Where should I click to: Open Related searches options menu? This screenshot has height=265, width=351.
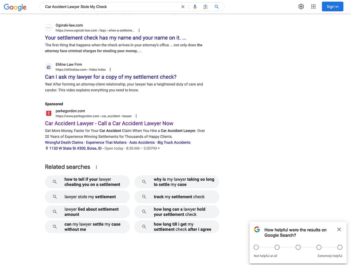click(96, 167)
